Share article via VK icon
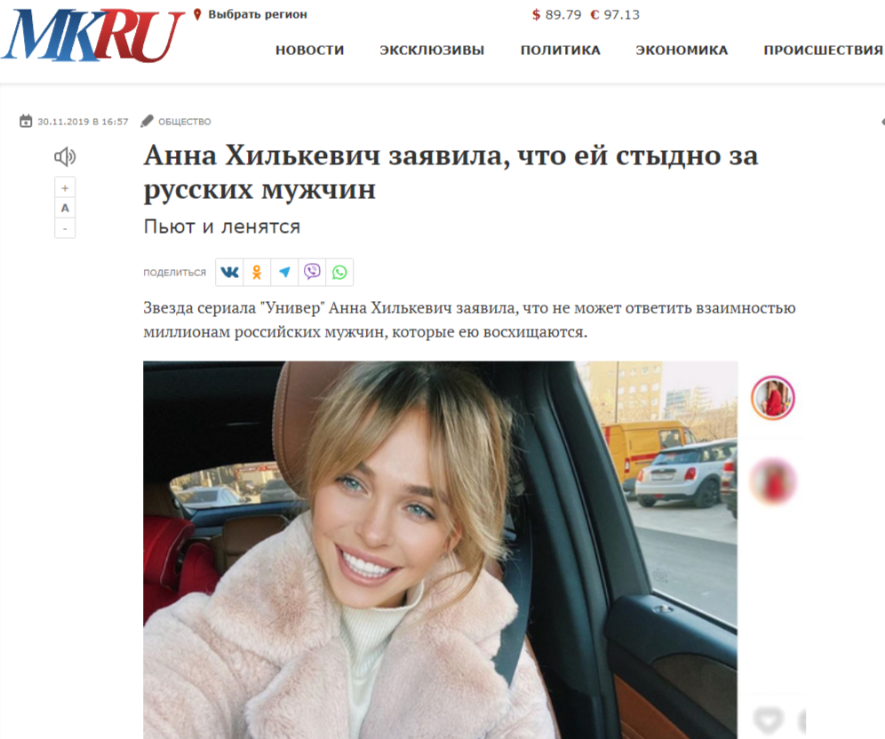Screen dimensions: 885x739 (229, 273)
